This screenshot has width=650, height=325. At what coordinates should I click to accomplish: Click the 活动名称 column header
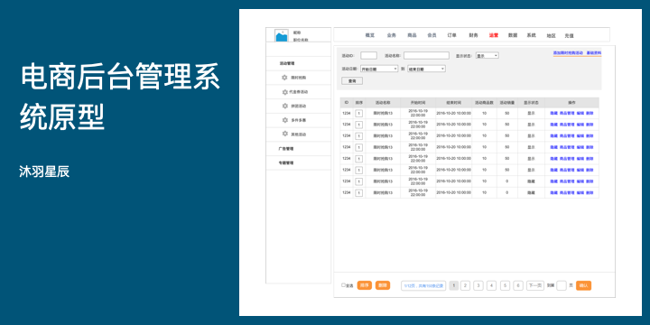pyautogui.click(x=383, y=102)
